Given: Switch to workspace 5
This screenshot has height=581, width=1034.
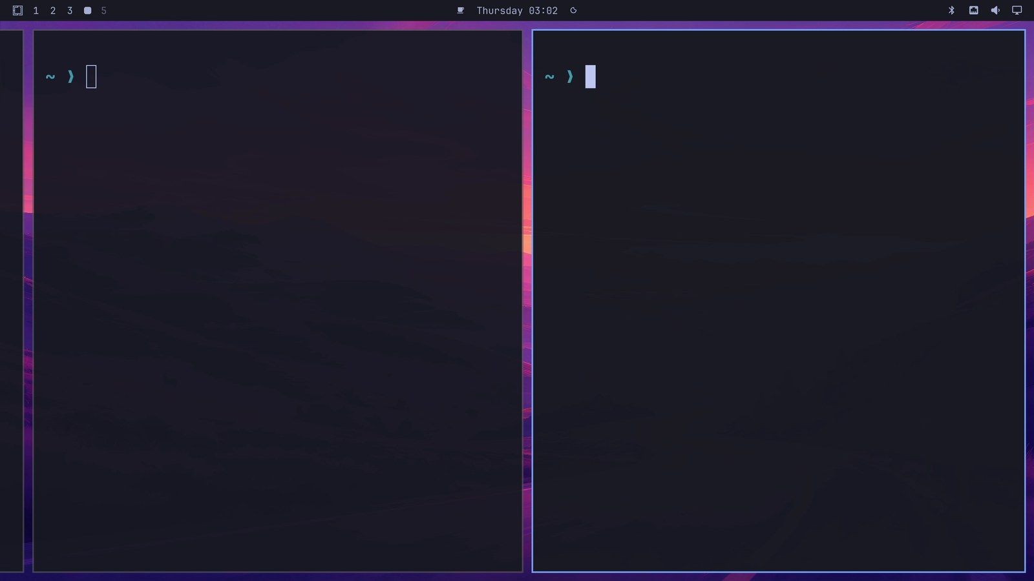Looking at the screenshot, I should click(x=103, y=11).
